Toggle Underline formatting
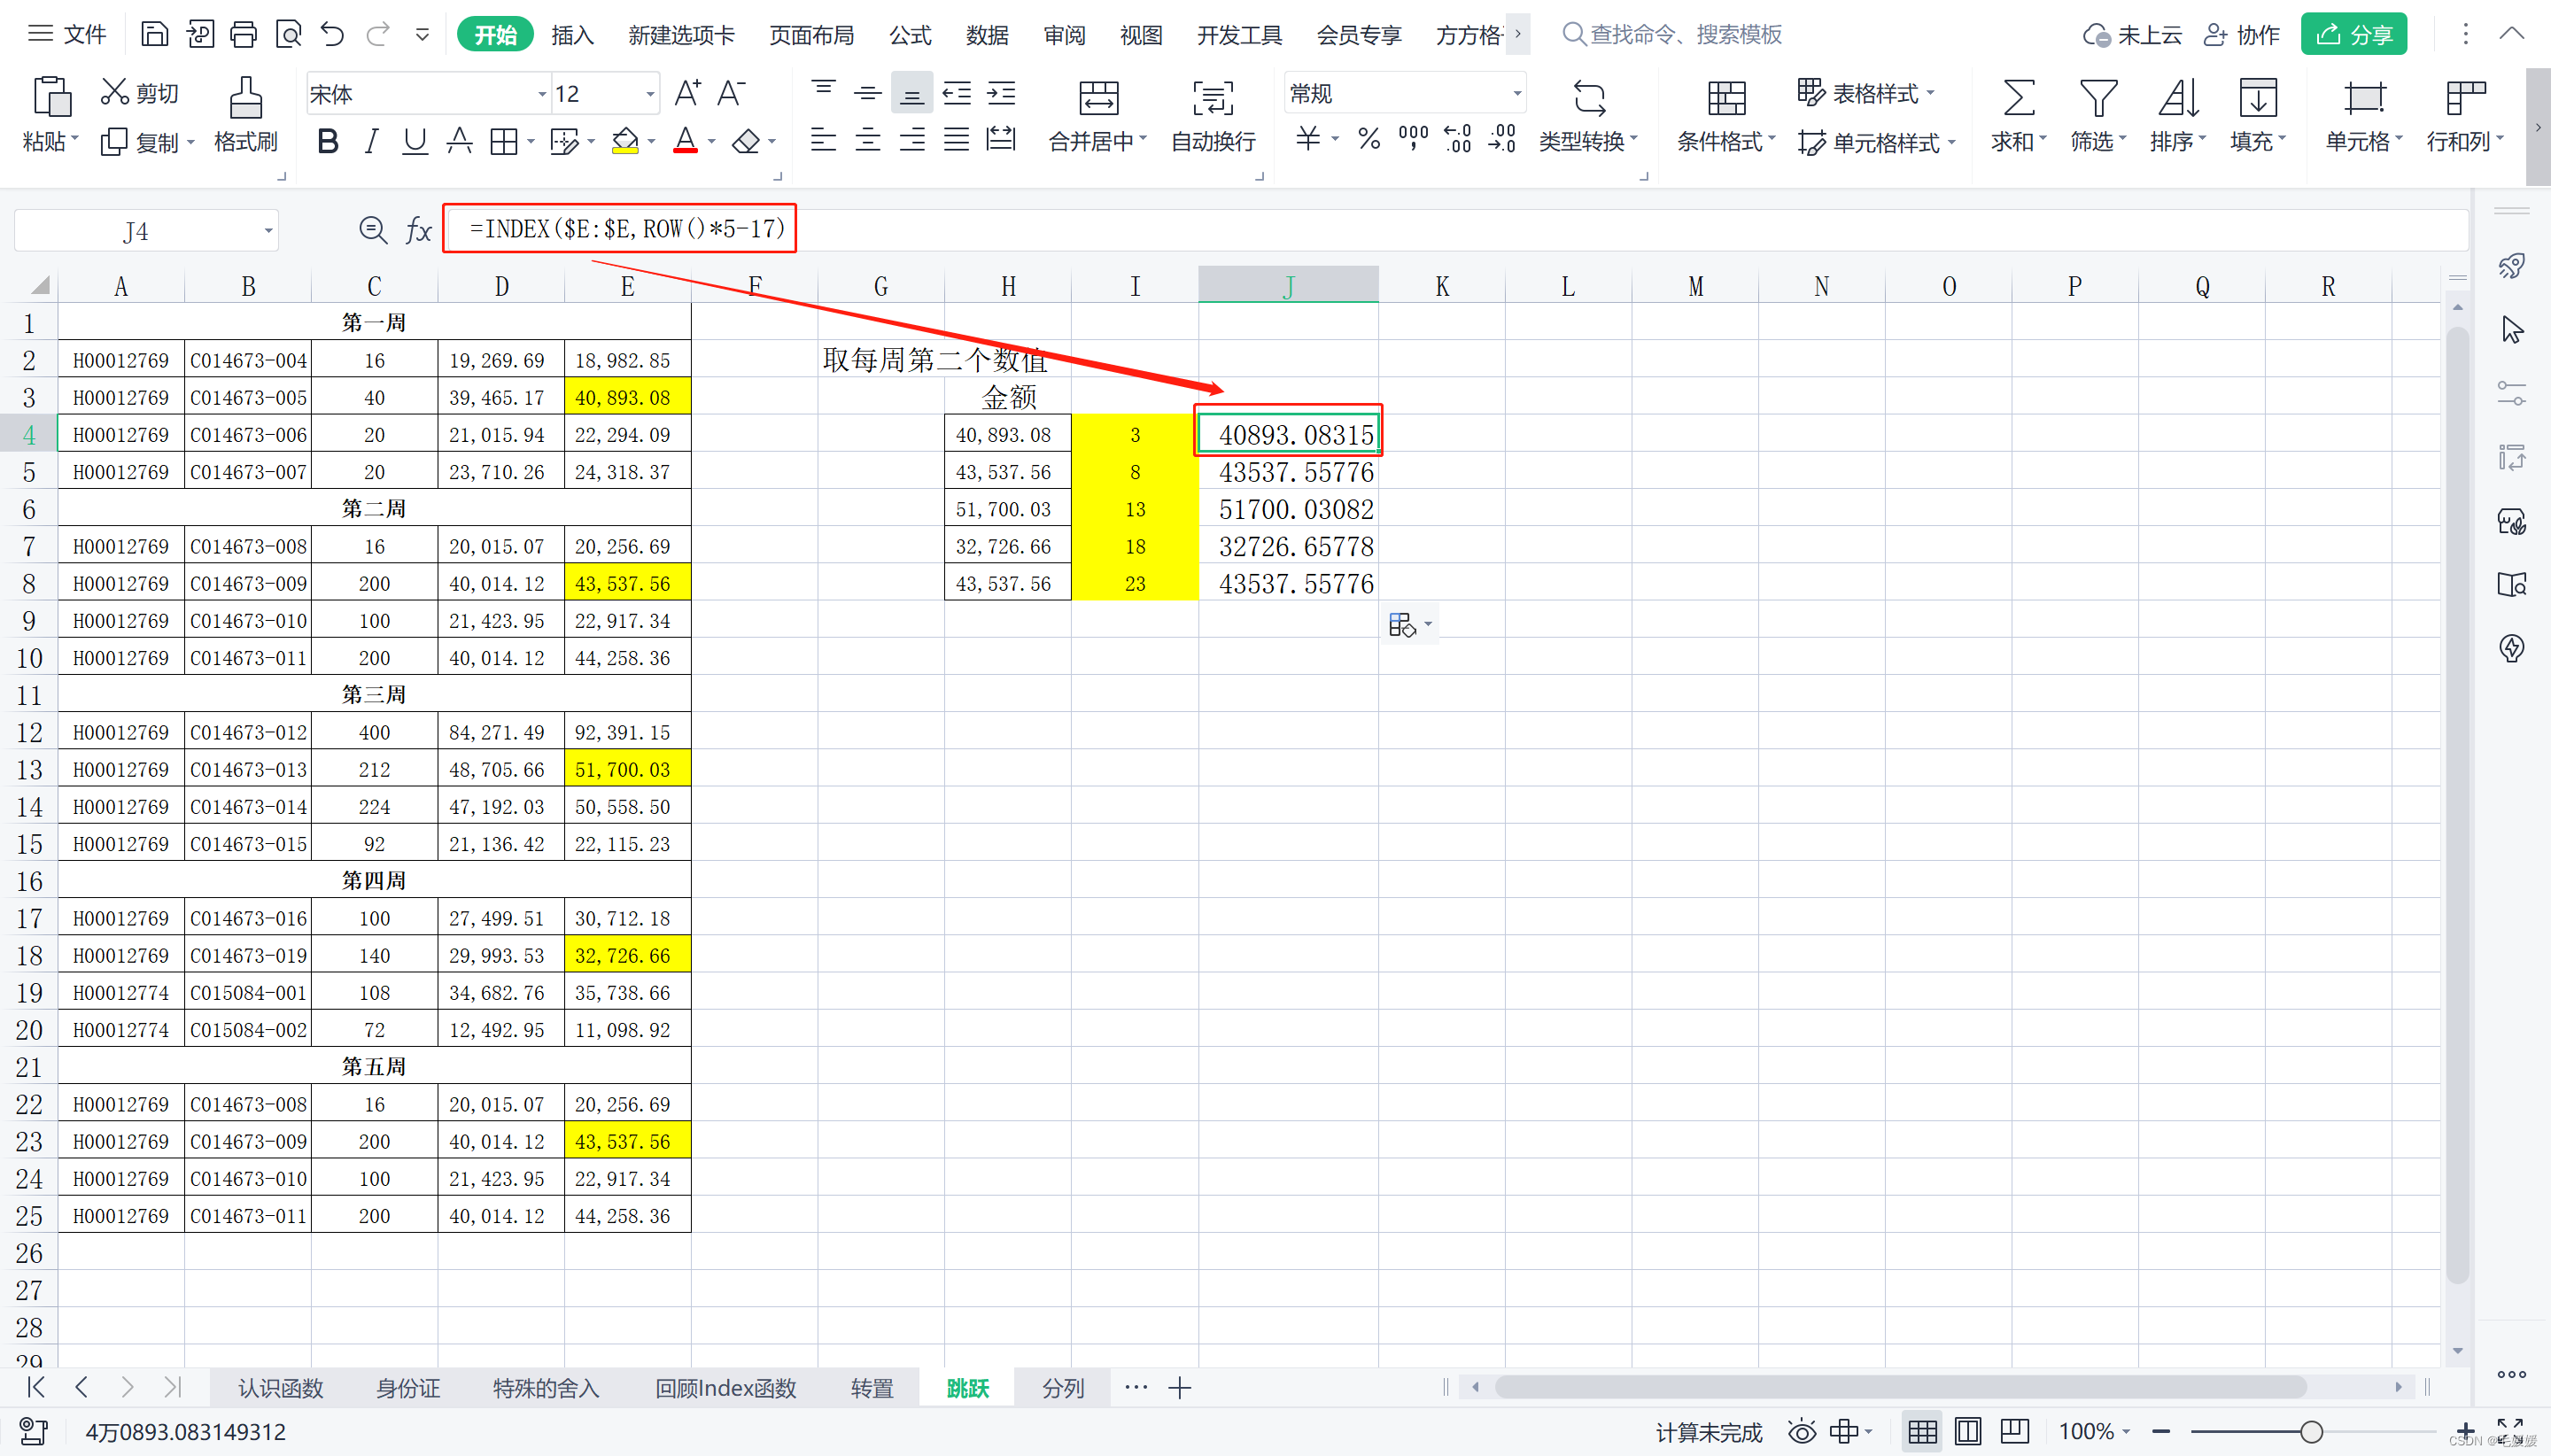The image size is (2551, 1456). point(414,142)
